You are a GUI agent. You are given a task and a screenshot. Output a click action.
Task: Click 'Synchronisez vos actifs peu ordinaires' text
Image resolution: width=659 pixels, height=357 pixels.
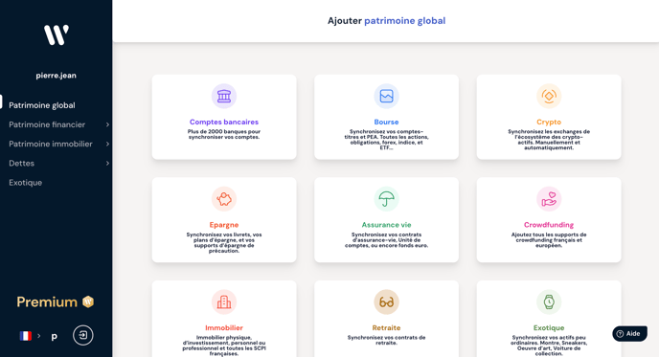pos(549,346)
